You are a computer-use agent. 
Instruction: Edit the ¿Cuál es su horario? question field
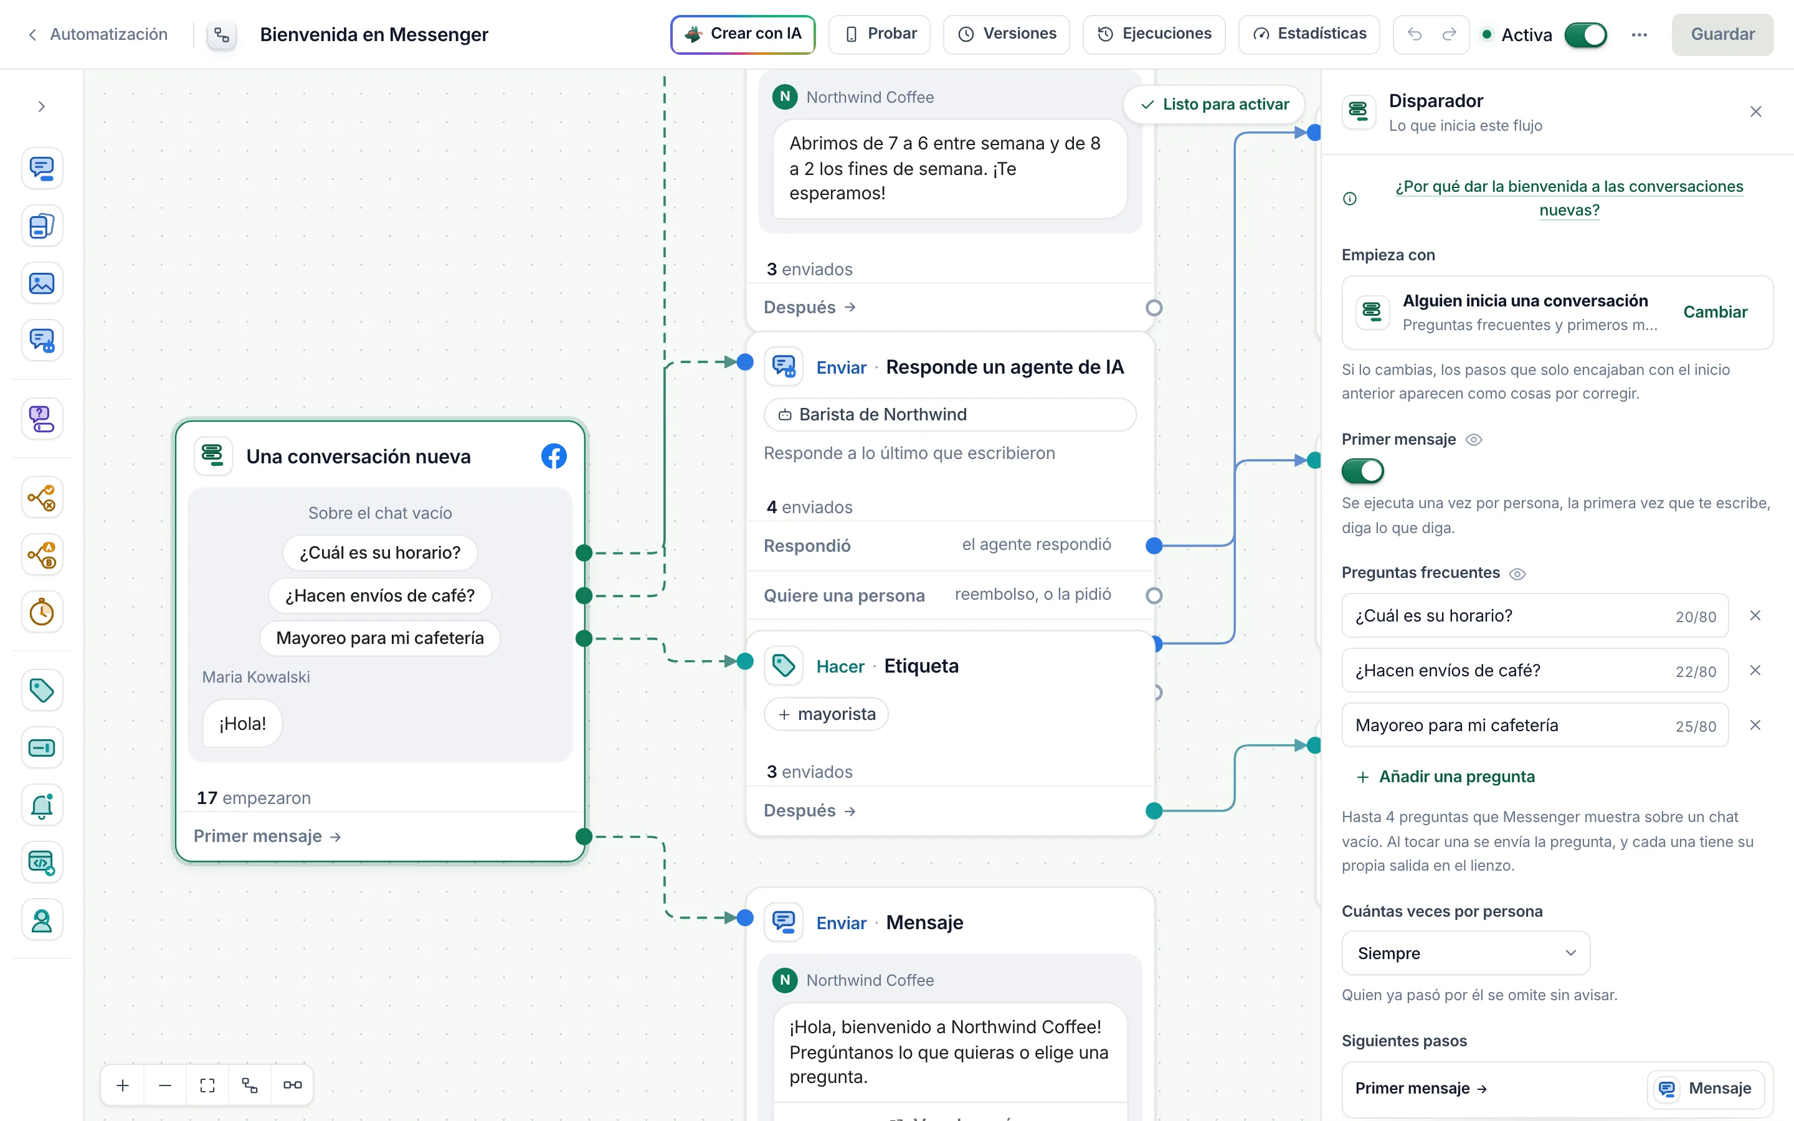1534,615
